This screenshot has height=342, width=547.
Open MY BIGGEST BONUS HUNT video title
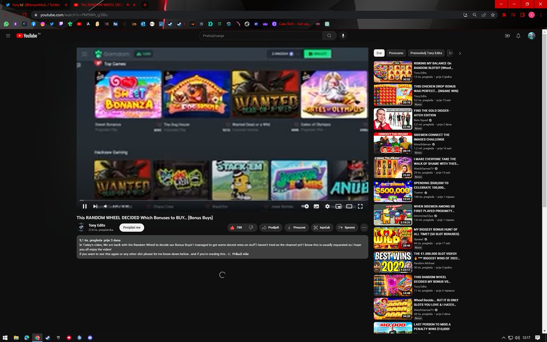(436, 232)
